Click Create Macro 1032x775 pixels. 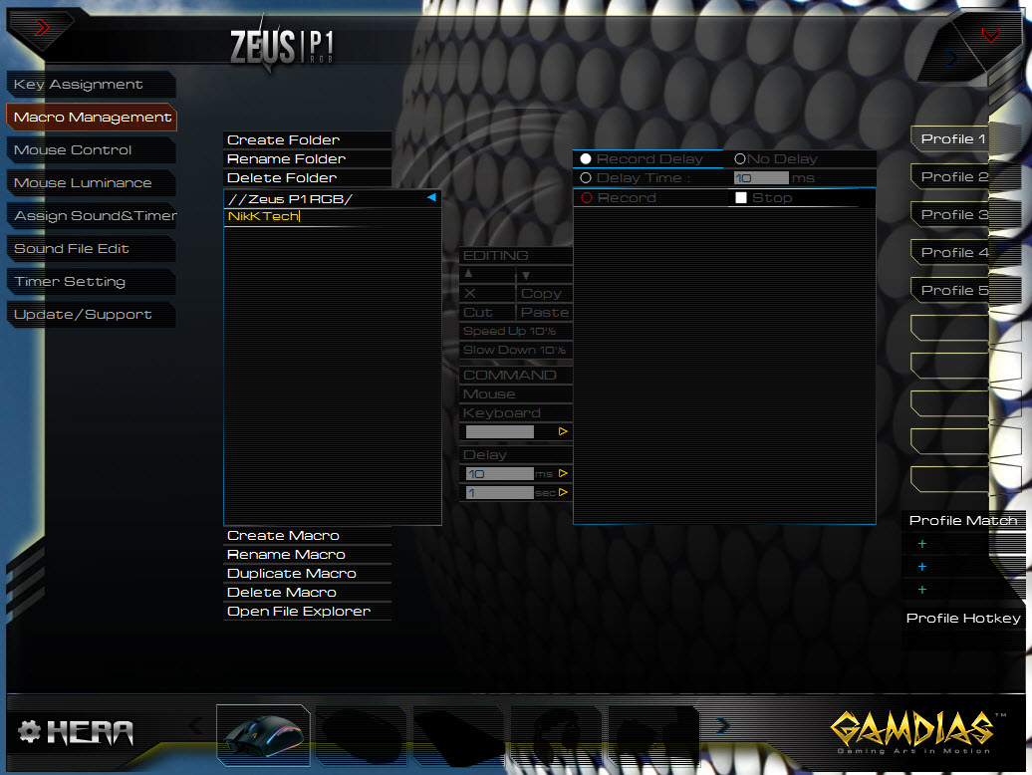(x=308, y=536)
